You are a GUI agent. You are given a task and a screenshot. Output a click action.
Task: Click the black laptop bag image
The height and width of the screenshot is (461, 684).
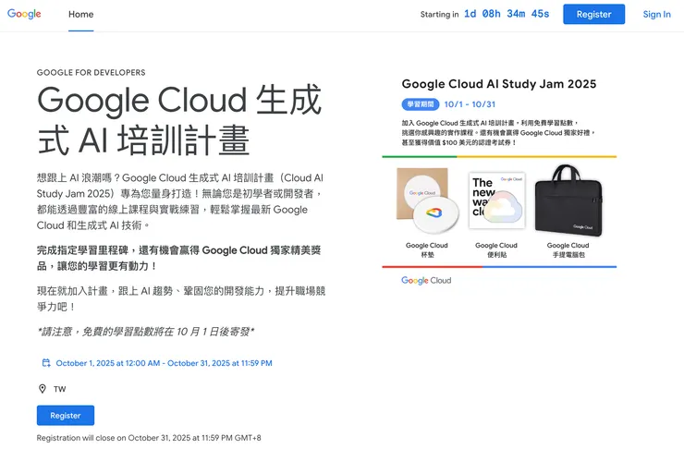click(568, 201)
